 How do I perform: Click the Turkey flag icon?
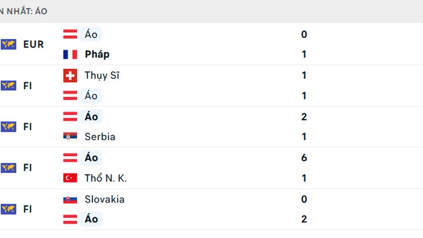point(70,178)
